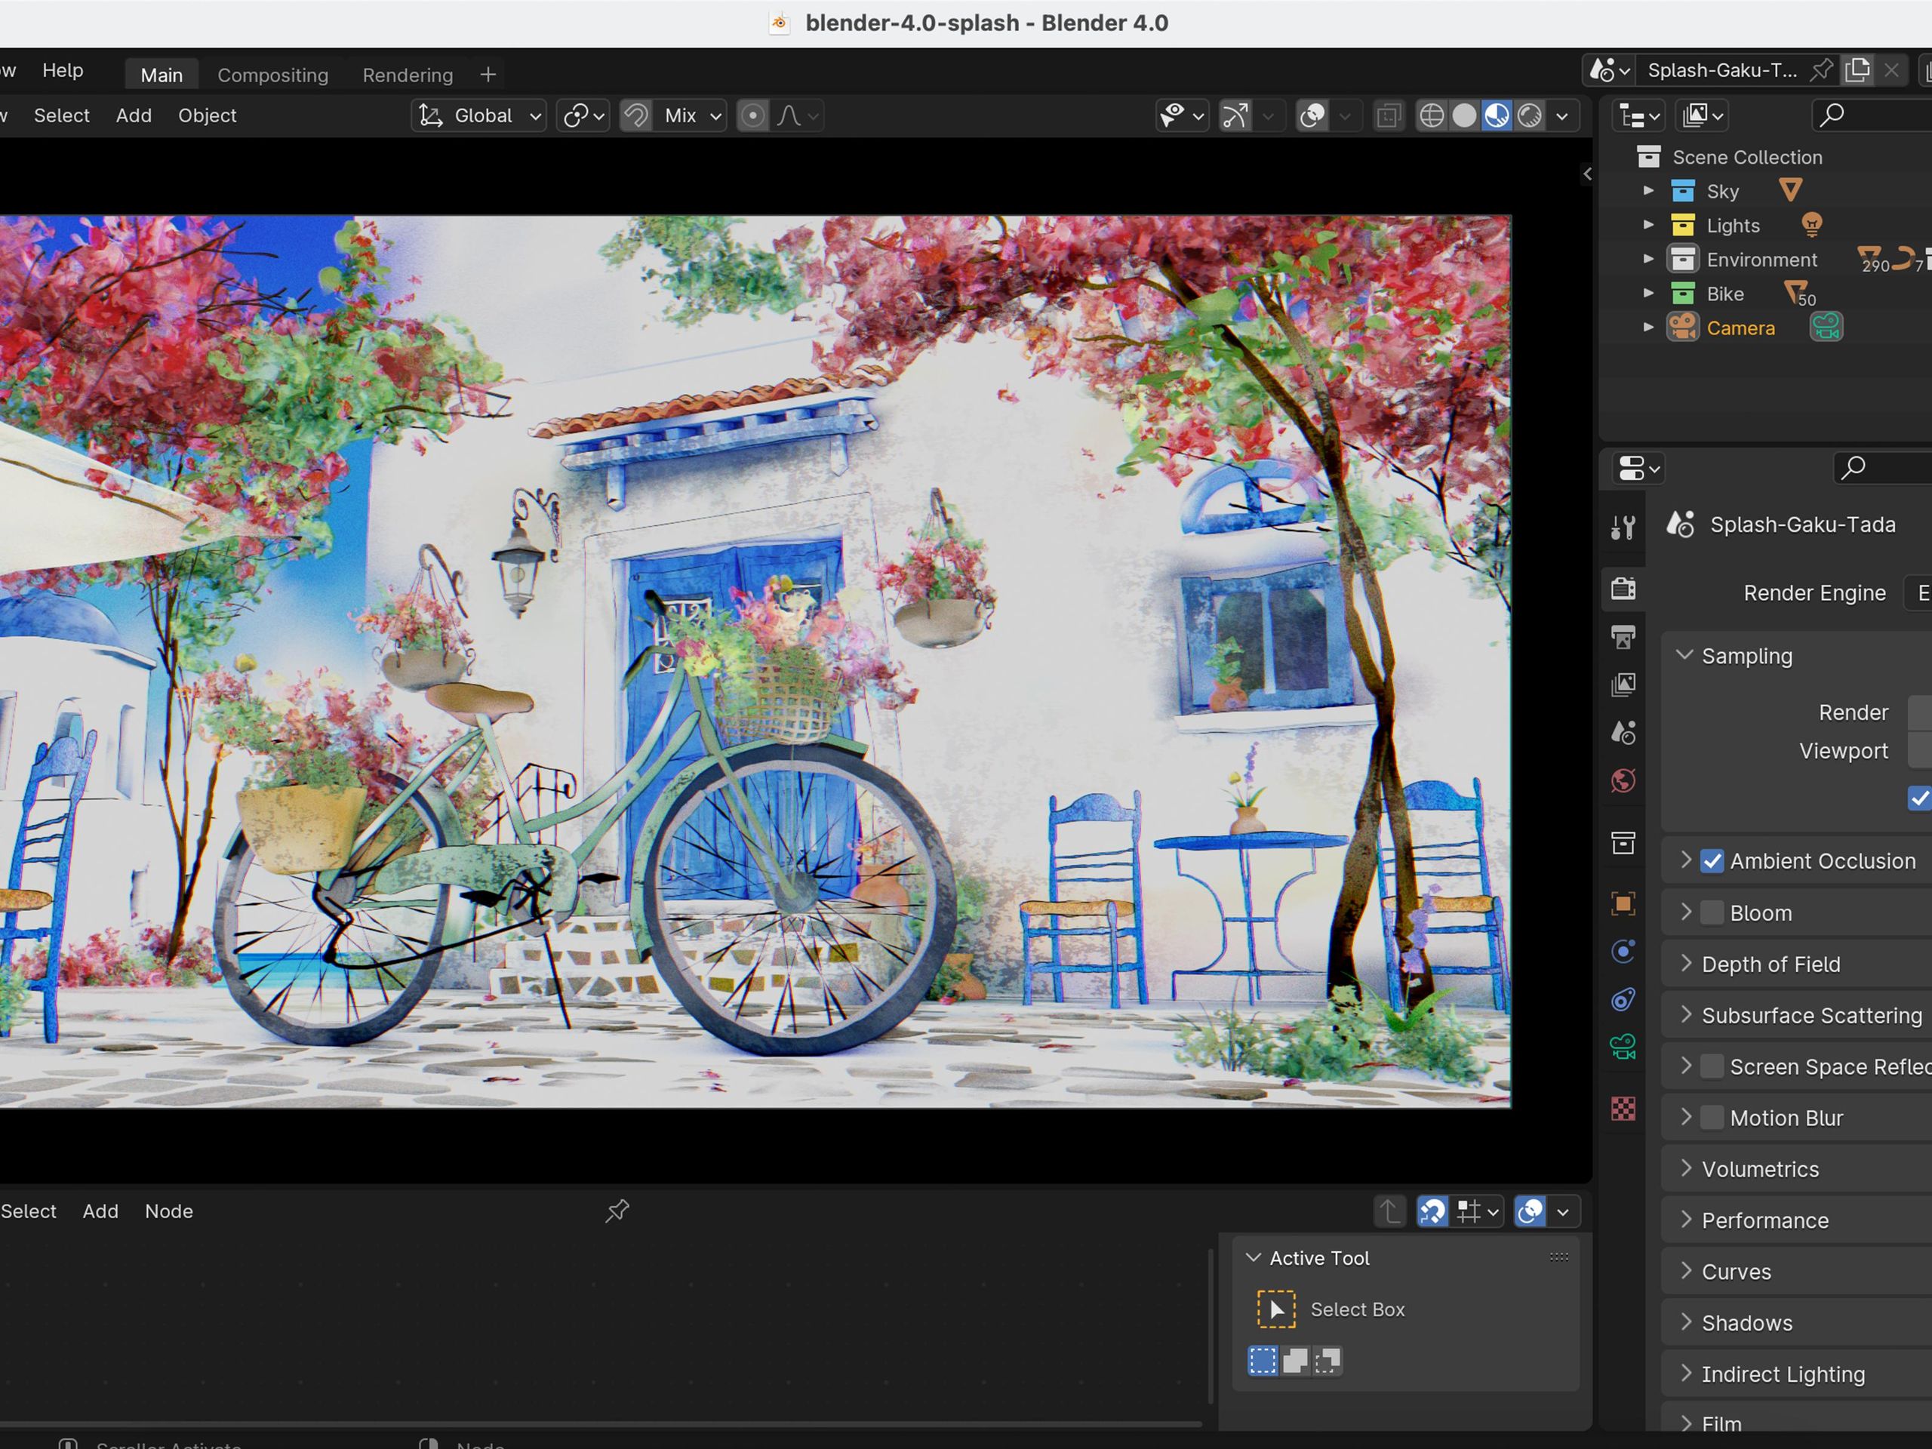Open the Object menu in viewport header
Screen dimensions: 1932x1449
(207, 115)
